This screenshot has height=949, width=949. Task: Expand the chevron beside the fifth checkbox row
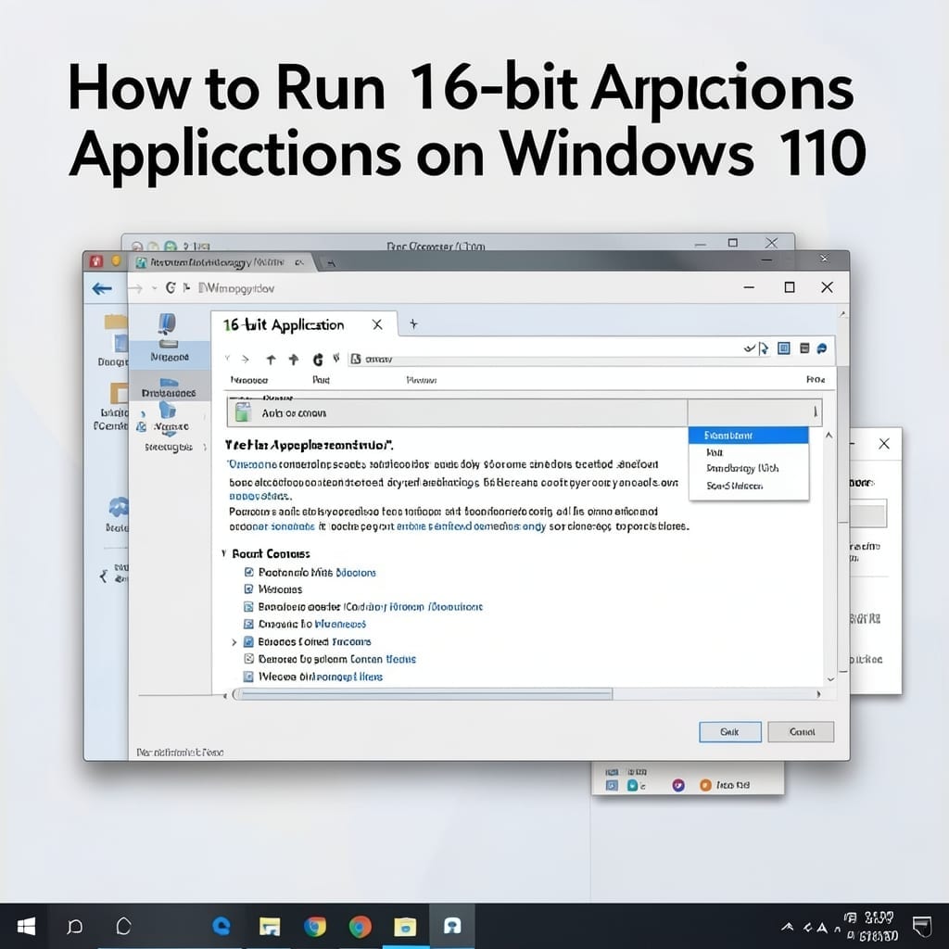[x=234, y=642]
